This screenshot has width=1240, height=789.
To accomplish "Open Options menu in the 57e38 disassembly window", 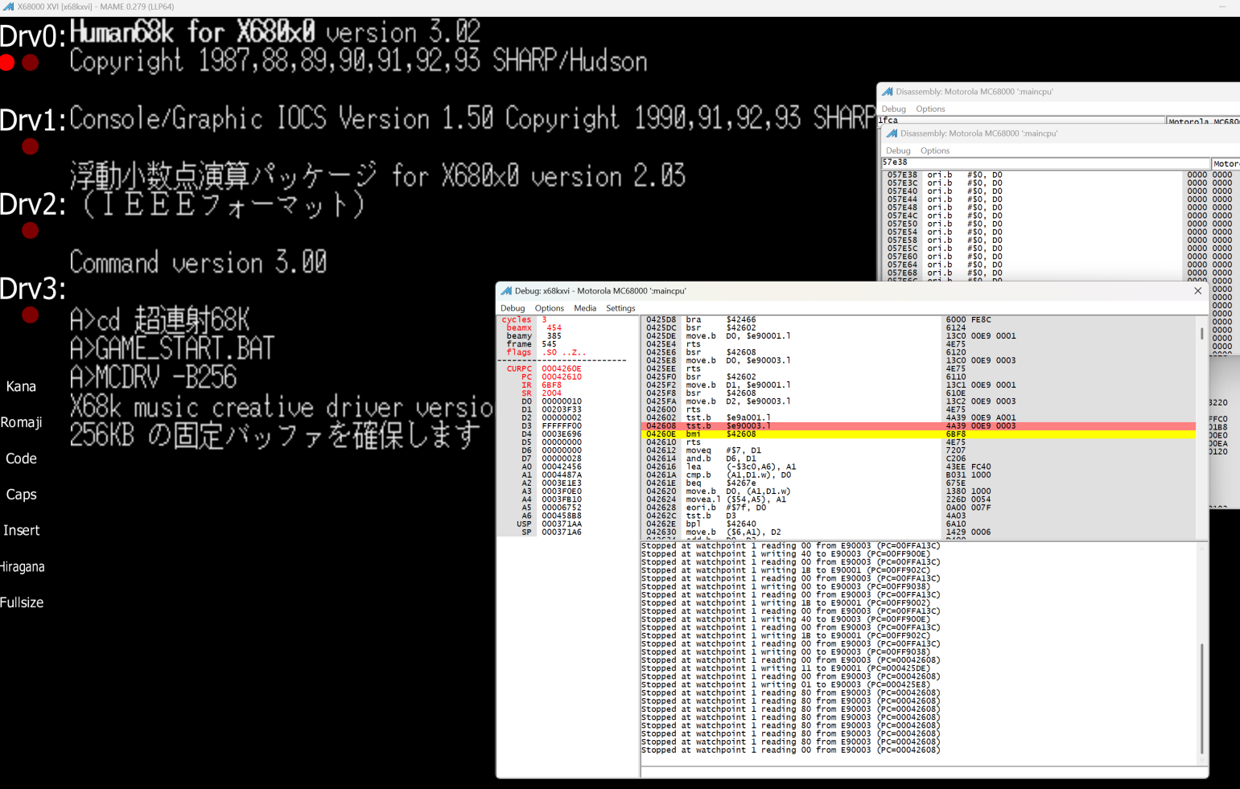I will tap(935, 150).
